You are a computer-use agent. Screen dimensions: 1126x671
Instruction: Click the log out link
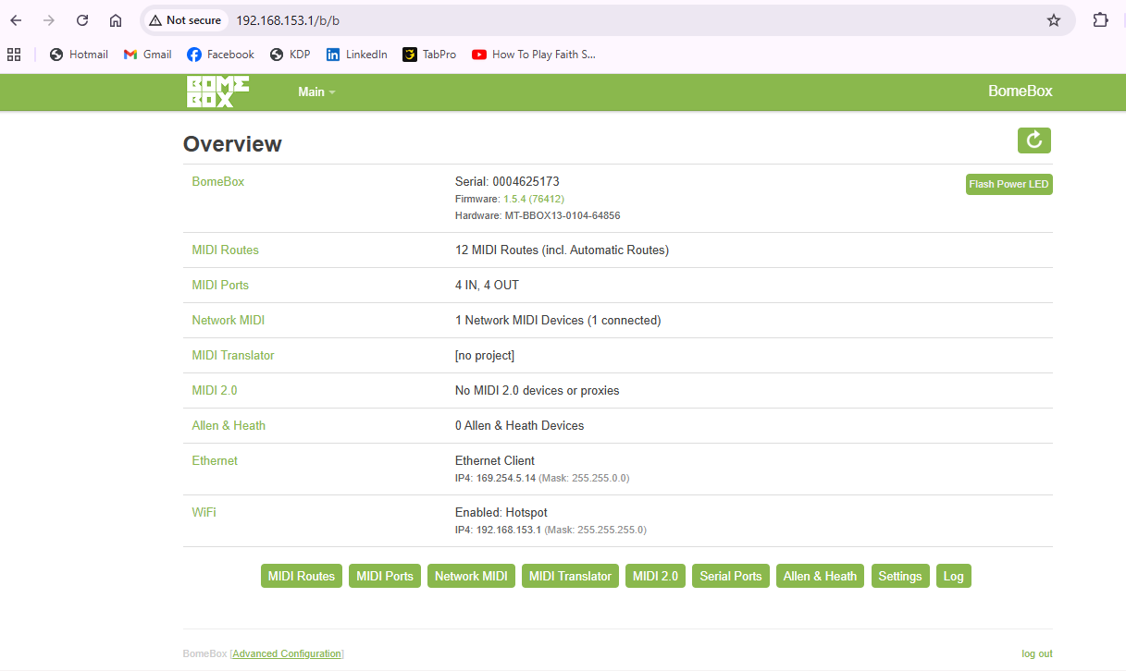(1036, 653)
